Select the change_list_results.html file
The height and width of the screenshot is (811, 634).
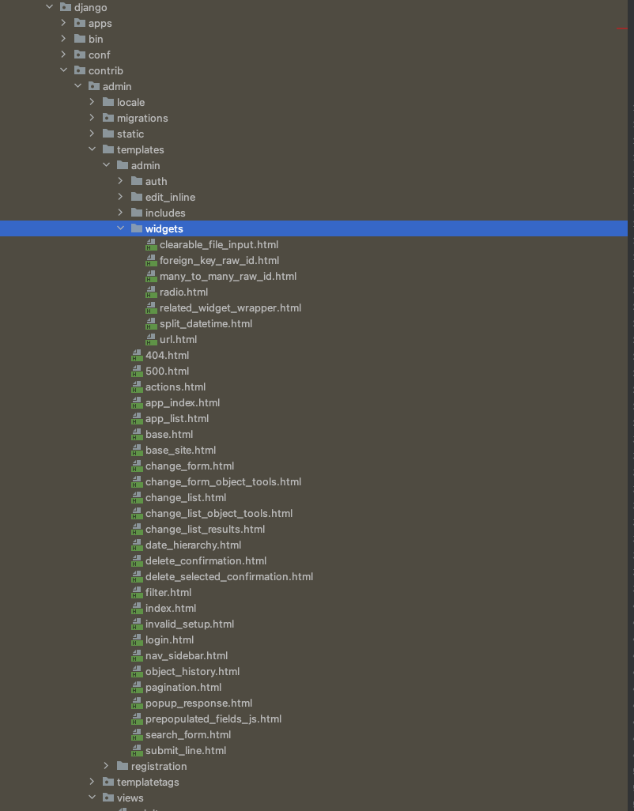pos(206,529)
